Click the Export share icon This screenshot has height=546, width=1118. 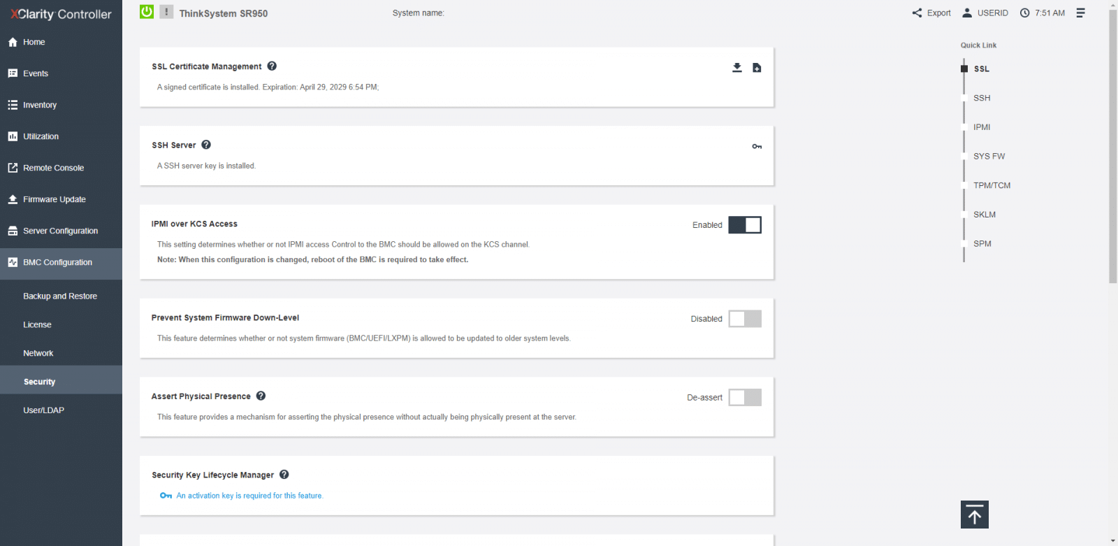pyautogui.click(x=917, y=13)
